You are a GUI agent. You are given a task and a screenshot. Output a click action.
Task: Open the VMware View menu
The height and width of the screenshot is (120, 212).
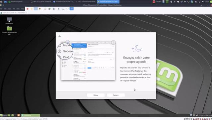[x=10, y=9]
